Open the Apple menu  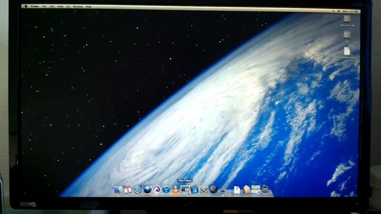tap(26, 7)
